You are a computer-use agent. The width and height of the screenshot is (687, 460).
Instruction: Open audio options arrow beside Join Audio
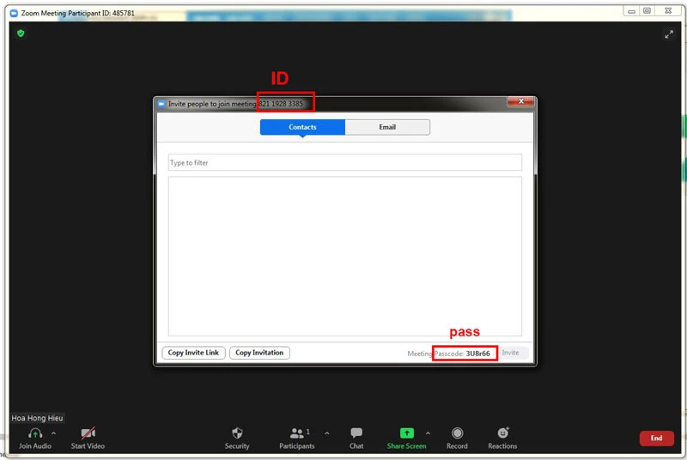(x=53, y=433)
